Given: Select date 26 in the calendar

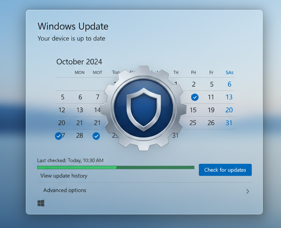Looking at the screenshot, I should (211, 123).
